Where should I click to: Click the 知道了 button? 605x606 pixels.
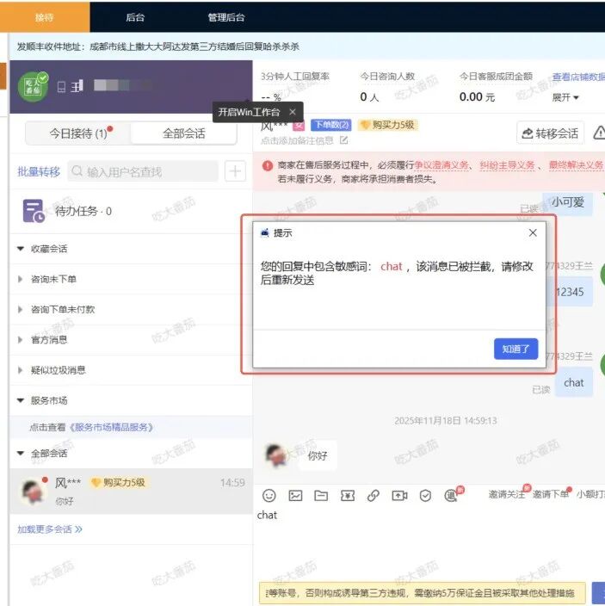[515, 349]
